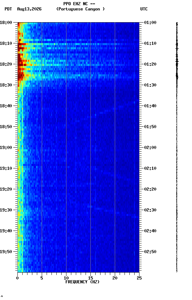Click the '18:30' PDT time label
This screenshot has height=300, width=192.
6,85
